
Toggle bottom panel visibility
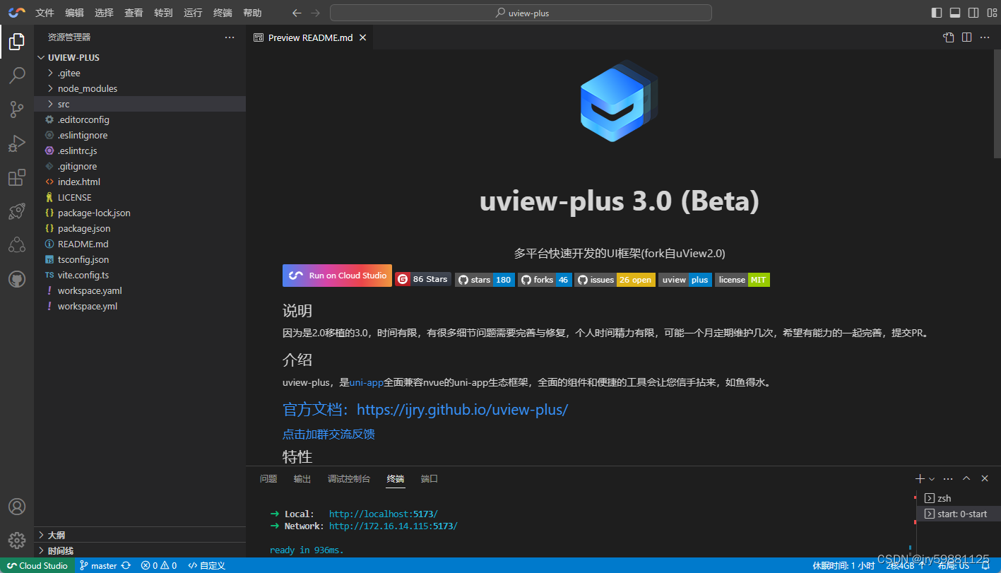[x=955, y=13]
